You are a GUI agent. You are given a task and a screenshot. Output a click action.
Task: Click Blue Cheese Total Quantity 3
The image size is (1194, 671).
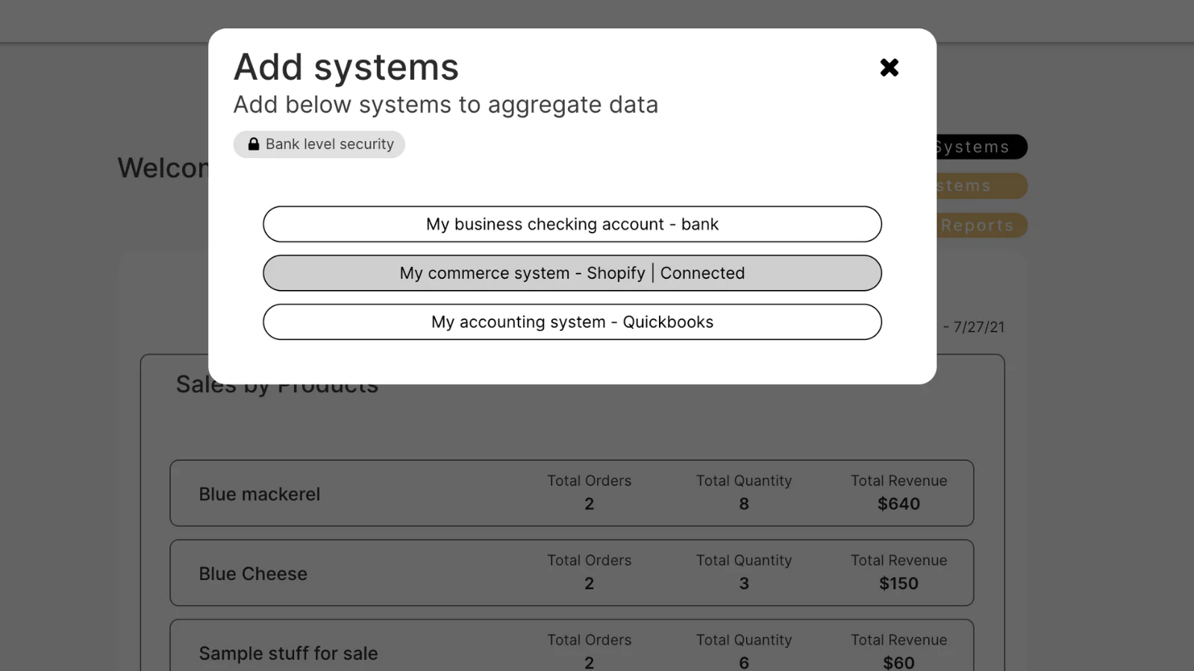(x=744, y=584)
